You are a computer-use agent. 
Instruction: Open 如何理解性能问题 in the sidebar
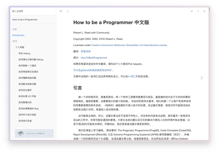tap(27, 78)
